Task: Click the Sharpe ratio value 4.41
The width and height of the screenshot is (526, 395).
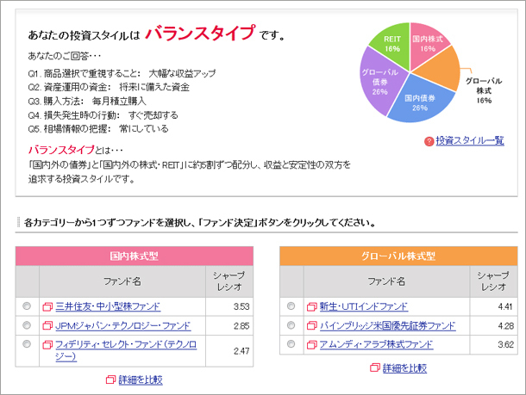Action: pos(505,306)
